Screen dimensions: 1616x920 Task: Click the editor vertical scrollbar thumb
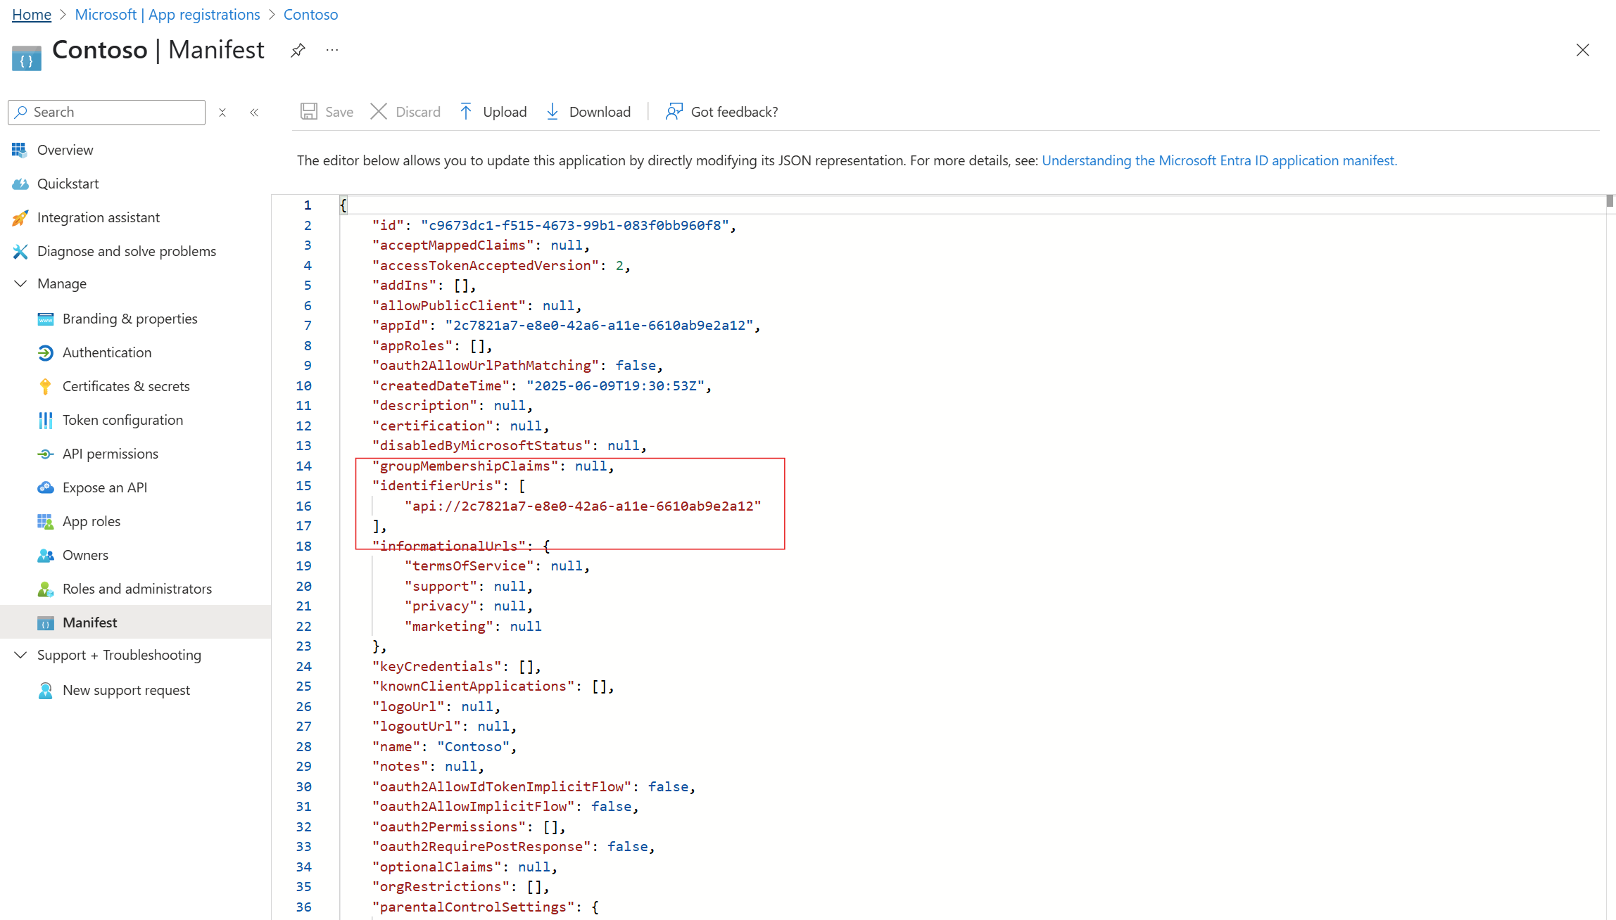click(x=1609, y=201)
